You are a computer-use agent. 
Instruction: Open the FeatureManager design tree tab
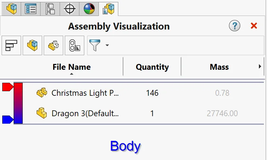pyautogui.click(x=11, y=9)
